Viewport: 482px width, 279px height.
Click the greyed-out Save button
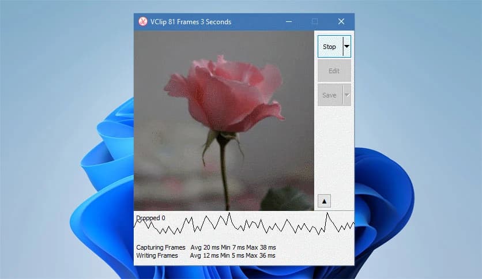[x=330, y=95]
